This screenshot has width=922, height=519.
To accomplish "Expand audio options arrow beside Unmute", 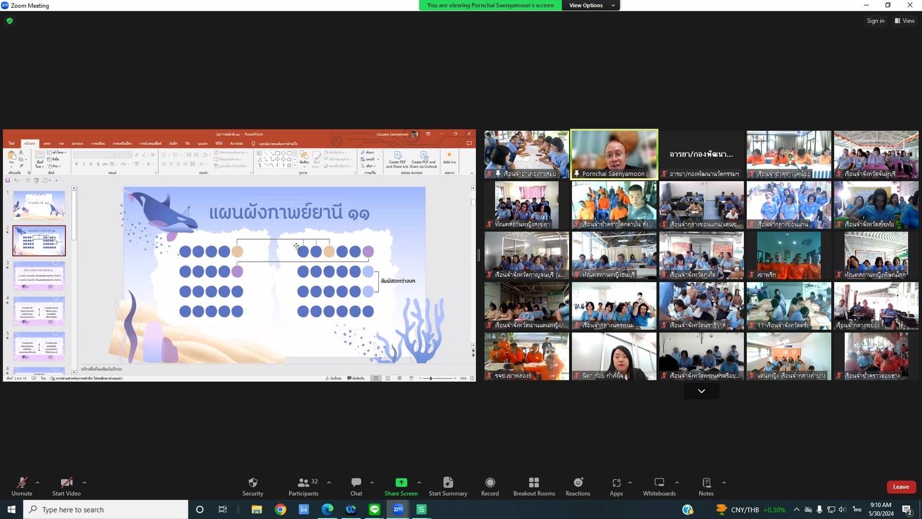I will pos(37,482).
